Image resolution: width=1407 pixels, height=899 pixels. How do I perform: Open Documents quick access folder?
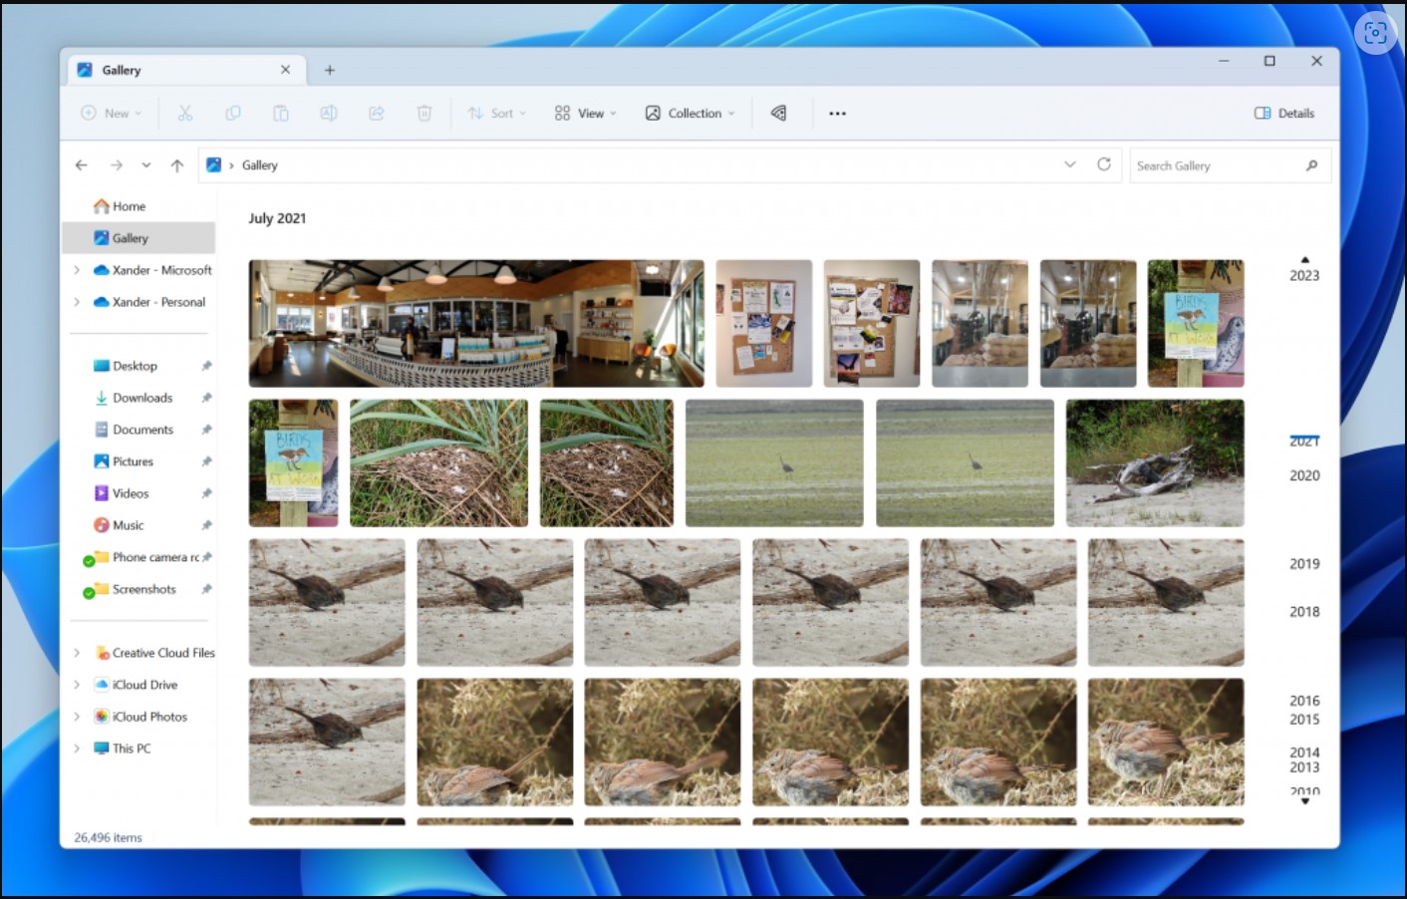click(134, 430)
